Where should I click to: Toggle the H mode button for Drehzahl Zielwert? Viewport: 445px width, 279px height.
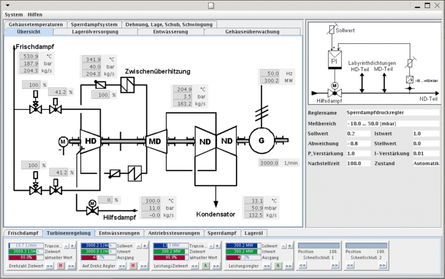point(61,266)
